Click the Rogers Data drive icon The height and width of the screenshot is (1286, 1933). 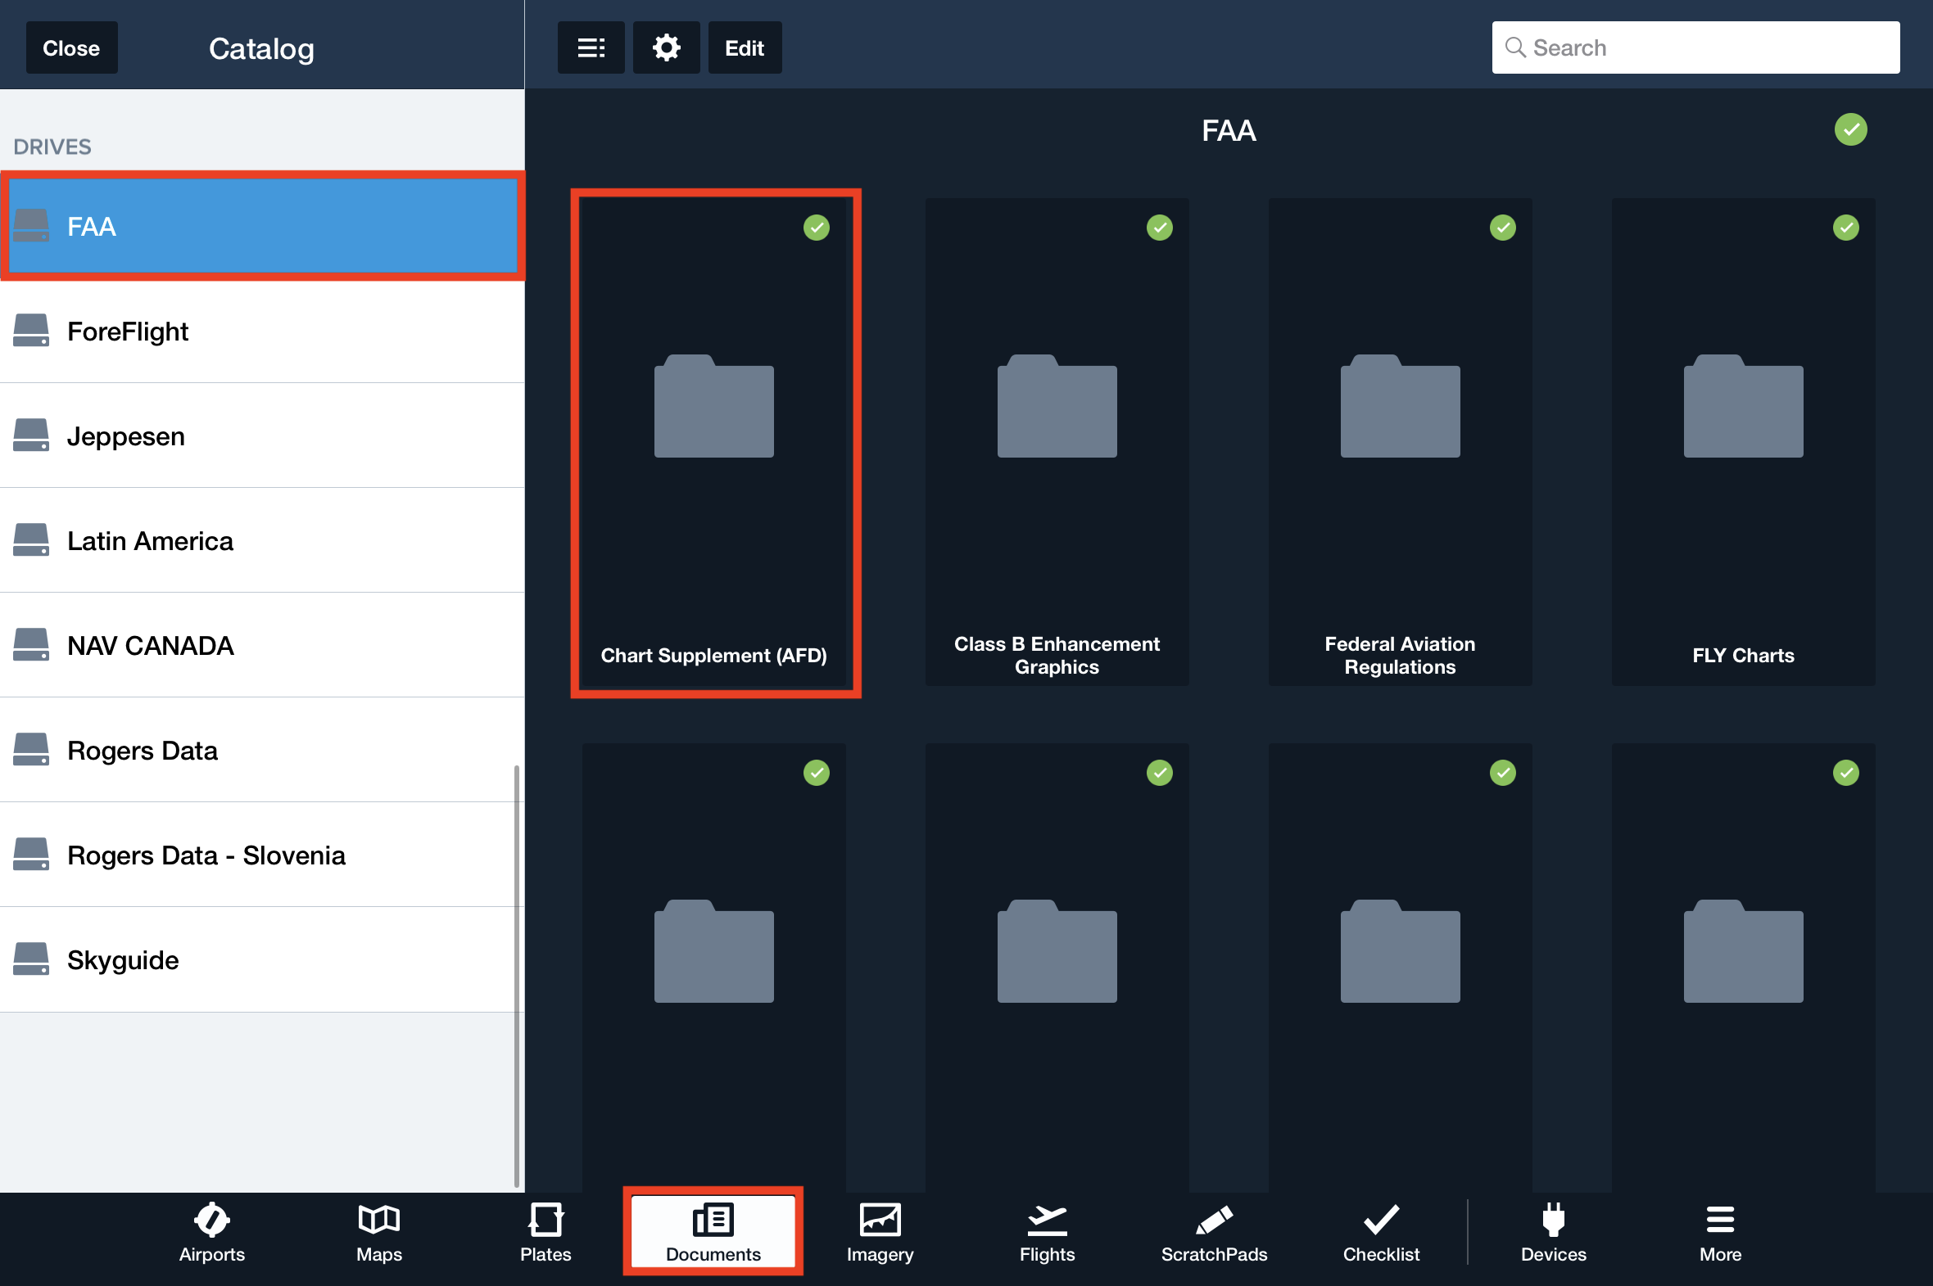[x=31, y=750]
